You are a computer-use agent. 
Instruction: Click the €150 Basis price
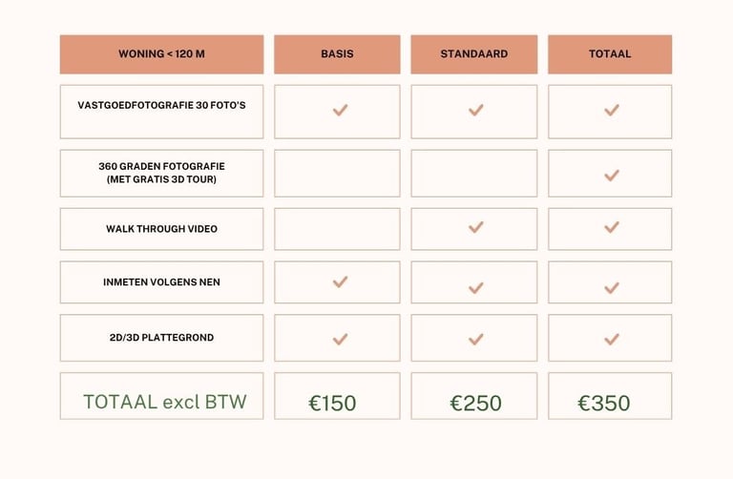(x=332, y=404)
